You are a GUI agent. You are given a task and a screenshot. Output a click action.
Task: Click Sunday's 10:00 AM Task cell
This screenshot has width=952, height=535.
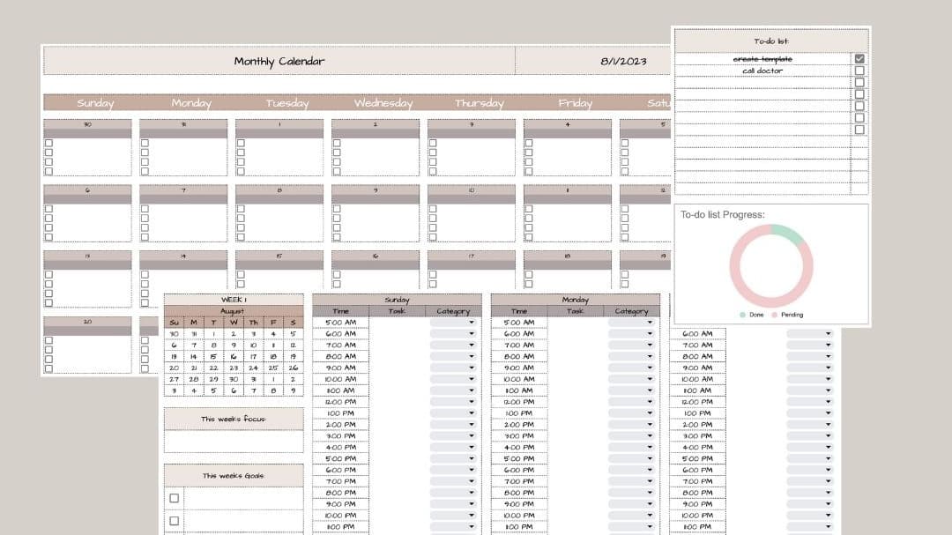(x=397, y=380)
